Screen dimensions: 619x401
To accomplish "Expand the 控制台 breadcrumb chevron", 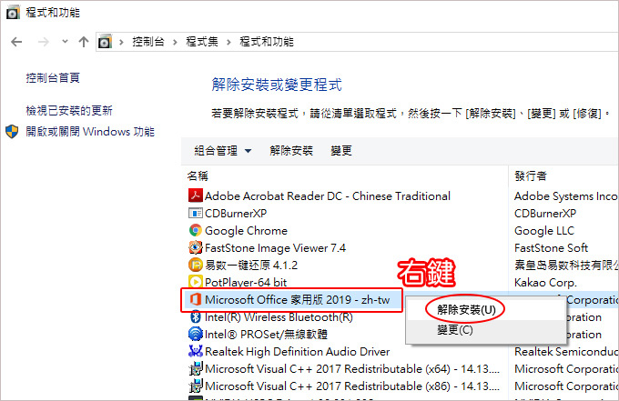I will (x=175, y=42).
